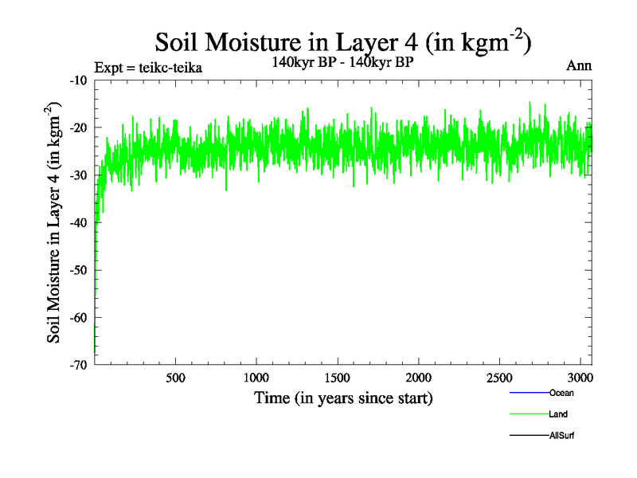The height and width of the screenshot is (478, 637).
Task: Click the -10 tick label on y-axis
Action: pos(78,80)
